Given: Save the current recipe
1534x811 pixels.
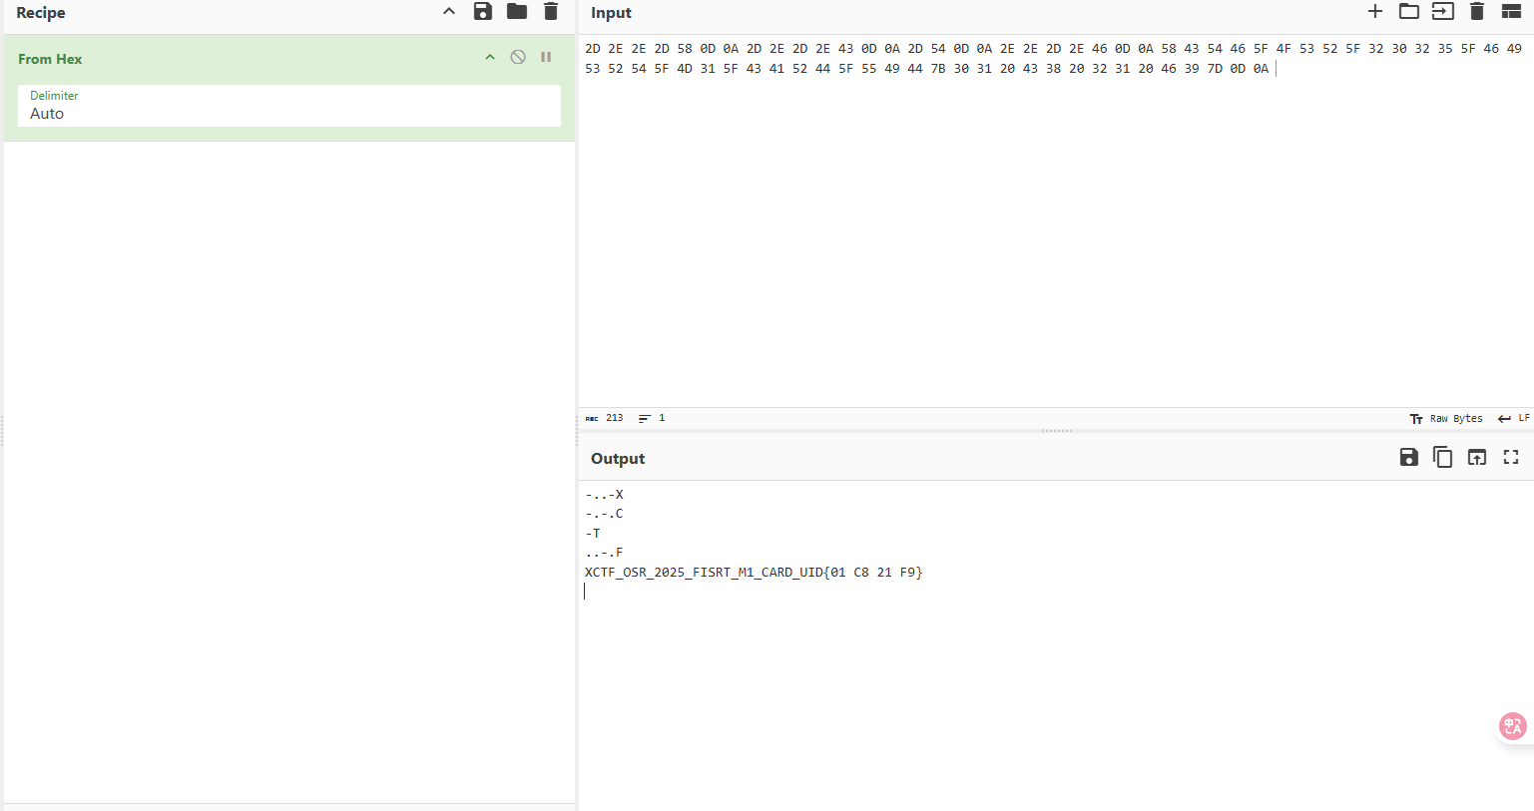Looking at the screenshot, I should 483,12.
